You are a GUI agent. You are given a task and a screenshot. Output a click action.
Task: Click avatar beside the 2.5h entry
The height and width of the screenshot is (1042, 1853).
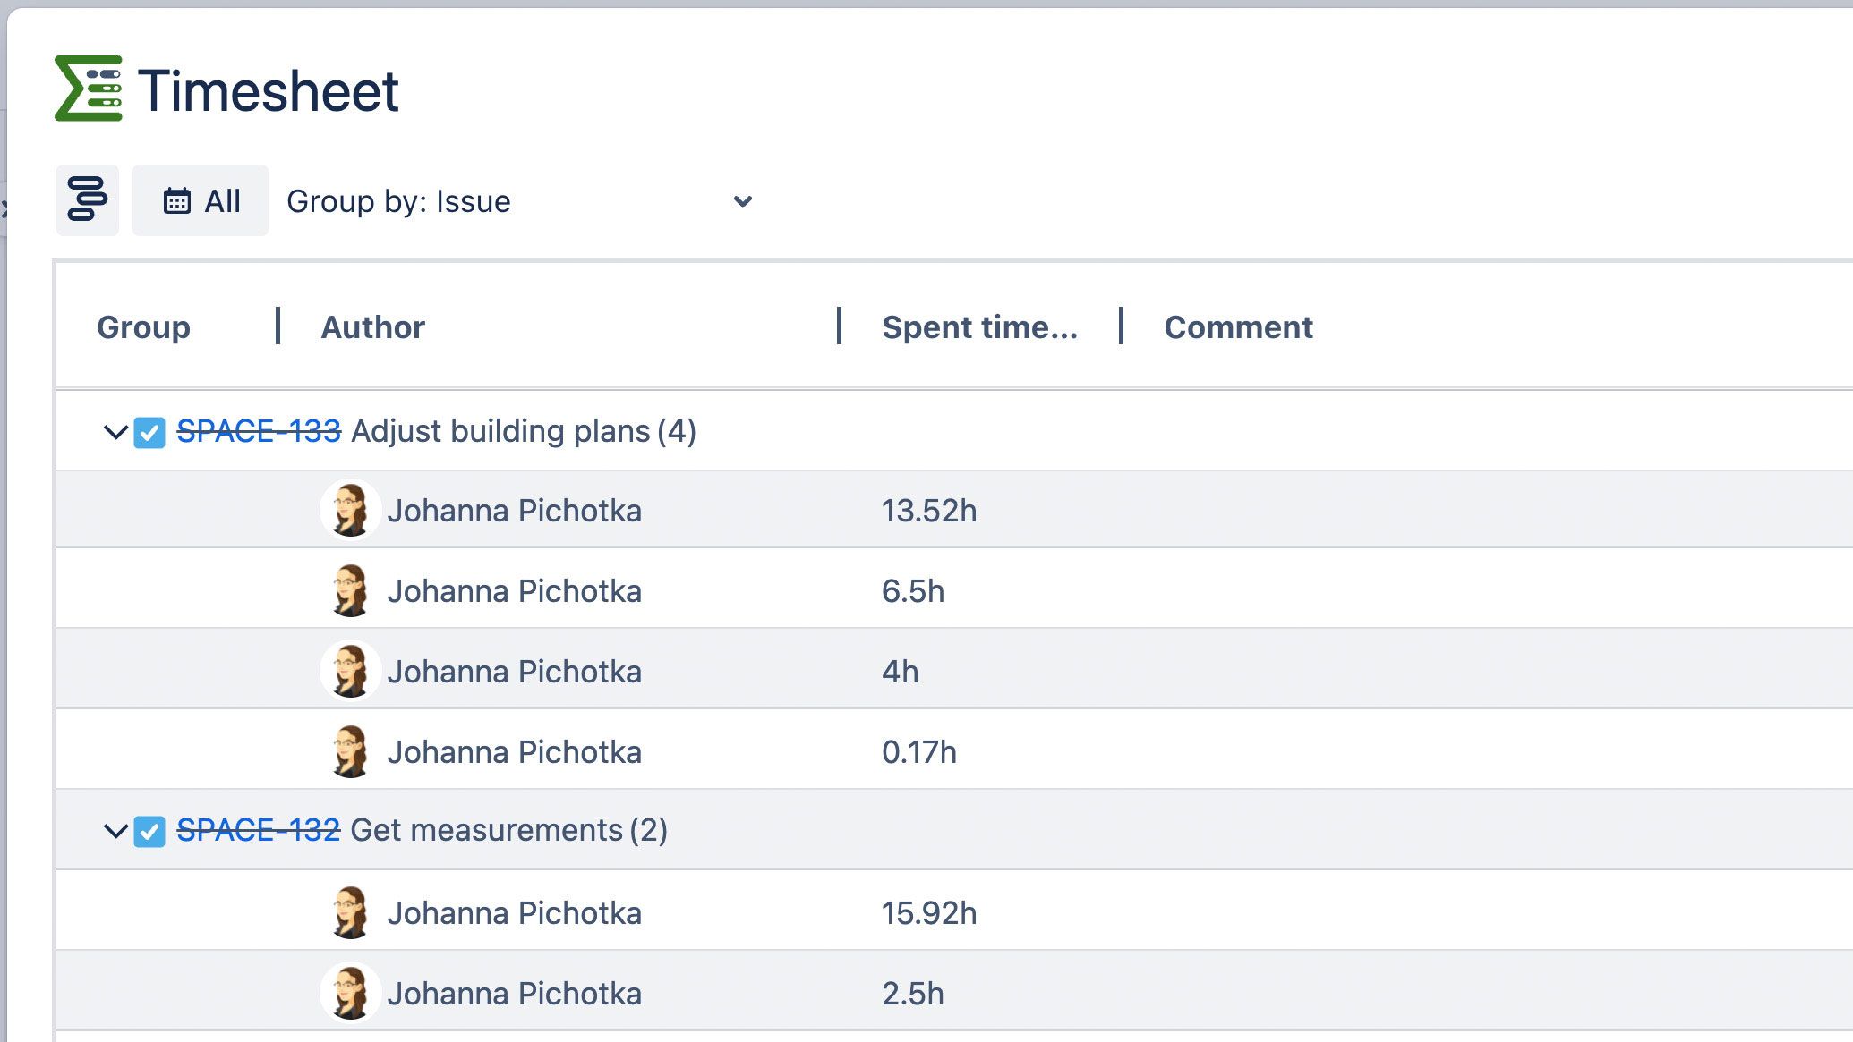350,993
